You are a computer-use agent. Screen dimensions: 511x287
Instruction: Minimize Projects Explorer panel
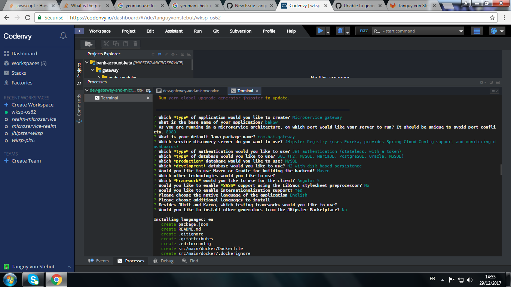(183, 54)
